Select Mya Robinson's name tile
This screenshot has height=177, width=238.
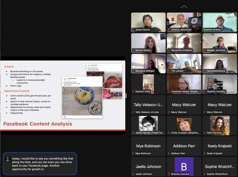click(148, 146)
